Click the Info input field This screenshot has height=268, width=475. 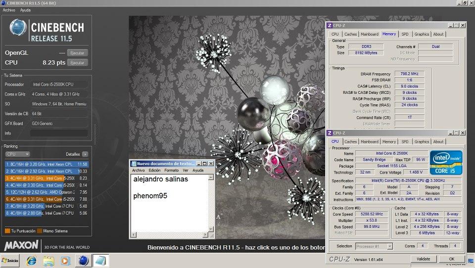(x=59, y=133)
